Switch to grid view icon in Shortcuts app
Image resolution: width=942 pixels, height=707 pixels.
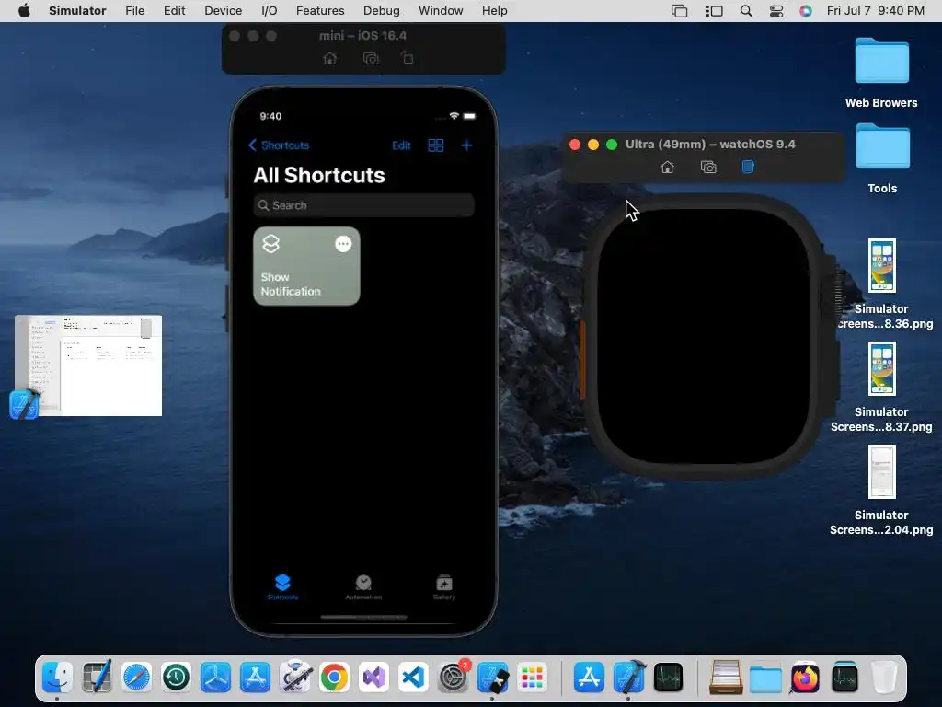435,145
